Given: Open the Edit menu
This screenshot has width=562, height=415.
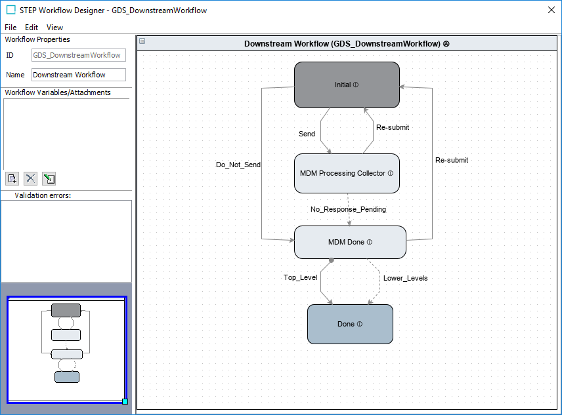Looking at the screenshot, I should (x=32, y=28).
